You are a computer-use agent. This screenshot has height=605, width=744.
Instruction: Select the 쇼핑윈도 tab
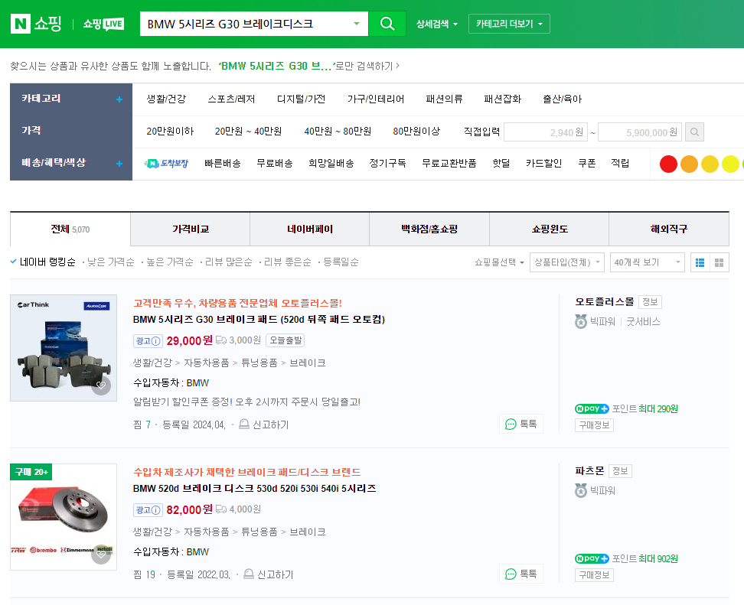pos(550,229)
